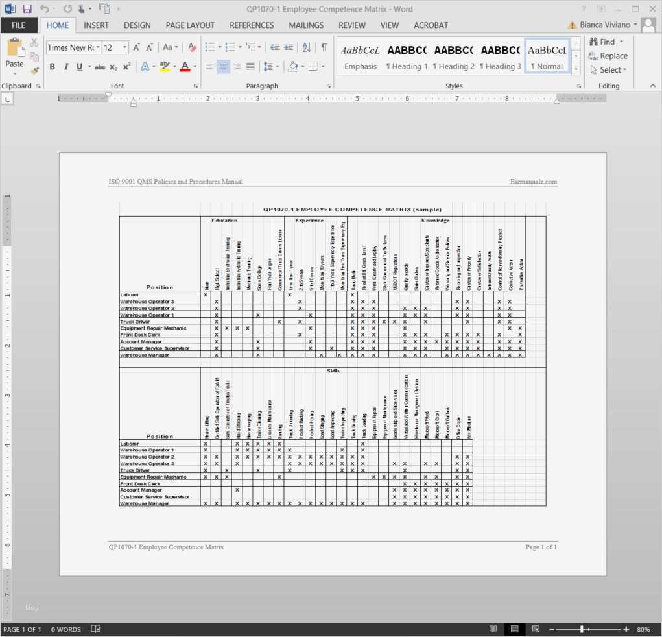Toggle Bold formatting

(52, 67)
